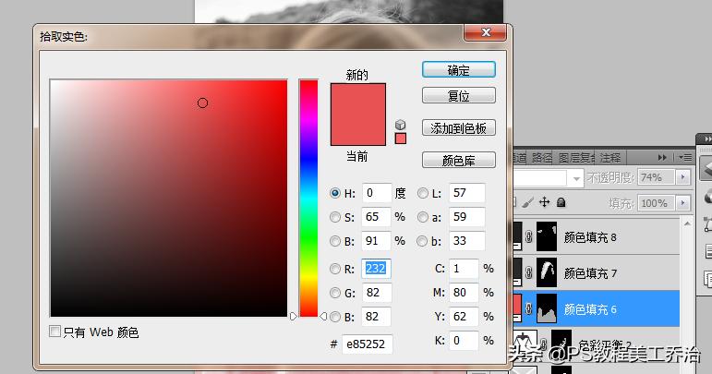
Task: Open the layers panel flyout menu
Action: tap(685, 158)
